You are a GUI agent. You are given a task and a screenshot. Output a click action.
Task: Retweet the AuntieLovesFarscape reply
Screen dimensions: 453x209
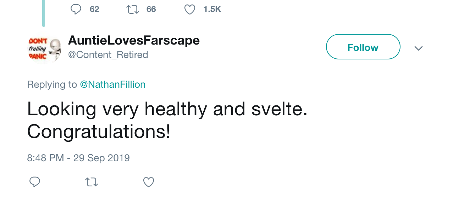click(92, 182)
